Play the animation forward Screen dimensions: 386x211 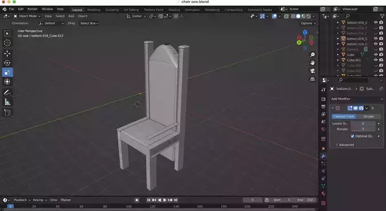tap(165, 200)
